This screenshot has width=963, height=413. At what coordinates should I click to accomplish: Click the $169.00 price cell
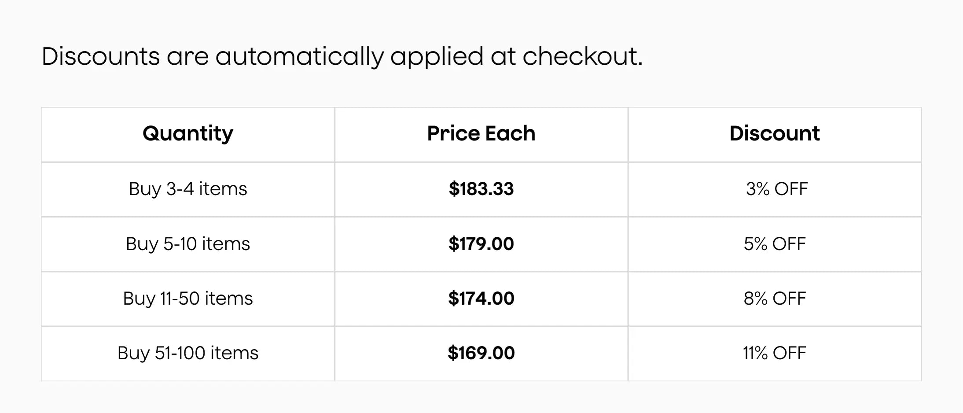point(481,353)
